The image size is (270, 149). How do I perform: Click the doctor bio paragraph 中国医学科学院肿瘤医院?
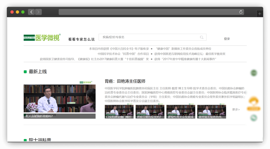pyautogui.click(x=175, y=95)
